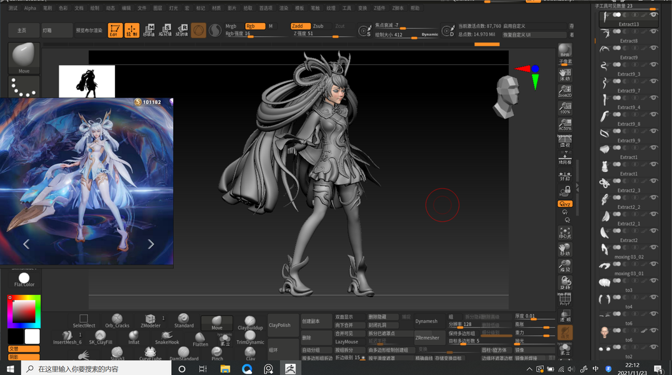
Task: Show next reference image with right arrow
Action: pyautogui.click(x=151, y=244)
